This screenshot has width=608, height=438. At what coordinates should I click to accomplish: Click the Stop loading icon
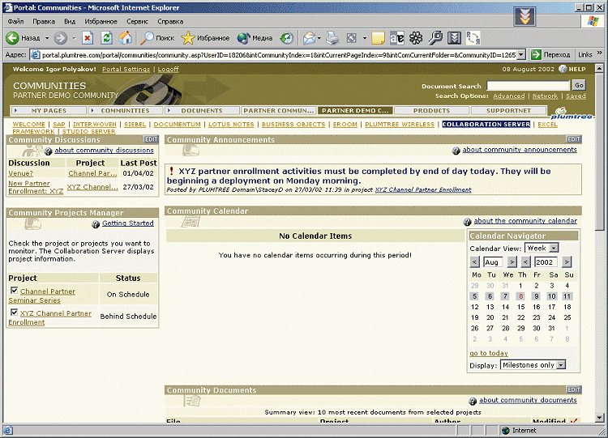[x=88, y=38]
